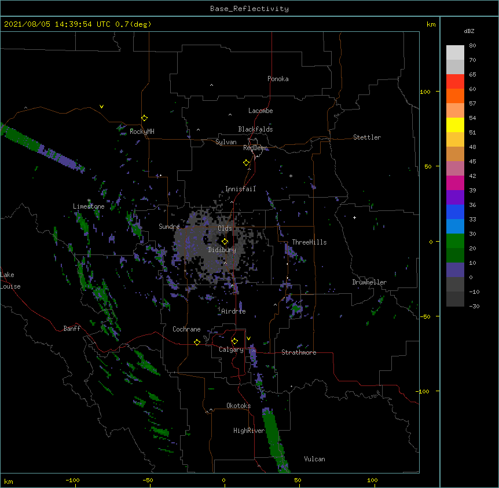
Task: Click the ThreeHills label
Action: (309, 242)
